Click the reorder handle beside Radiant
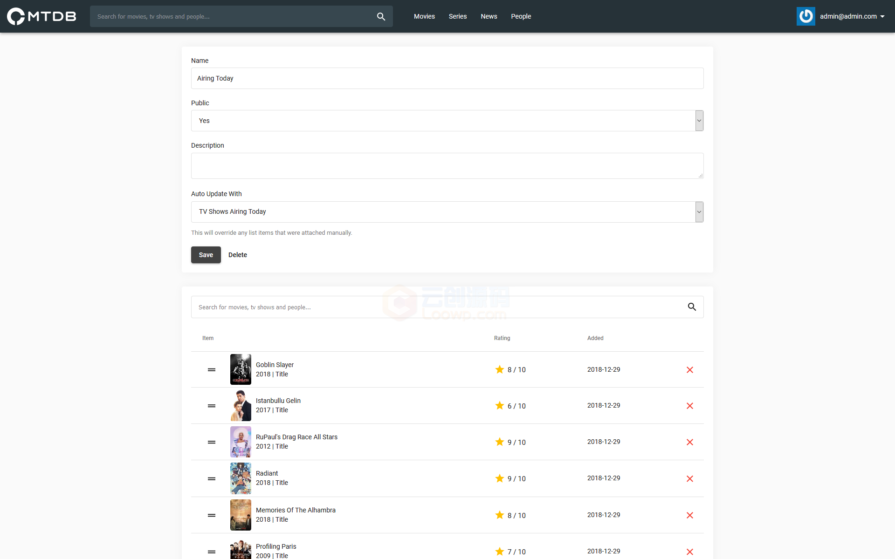 click(212, 479)
